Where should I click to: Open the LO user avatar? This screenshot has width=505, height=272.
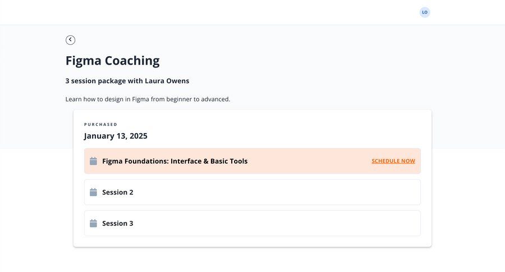(425, 12)
